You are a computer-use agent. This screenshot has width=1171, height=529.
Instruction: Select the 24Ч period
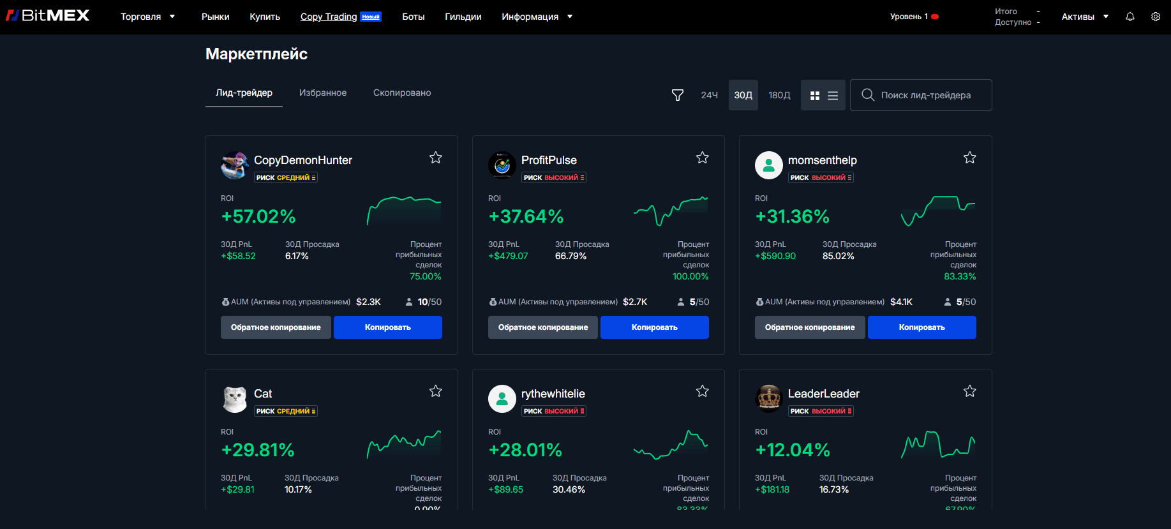pyautogui.click(x=709, y=95)
